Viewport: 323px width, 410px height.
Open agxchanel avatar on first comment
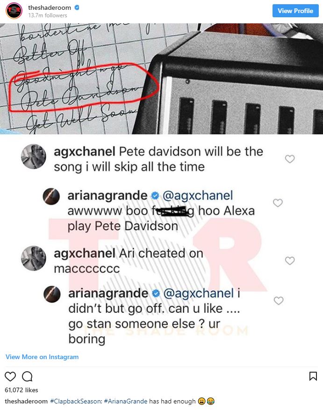pos(34,156)
